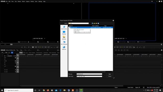Viewport: 163px width, 92px height.
Task: Click Create new folder icon in dialog
Action: [96, 23]
